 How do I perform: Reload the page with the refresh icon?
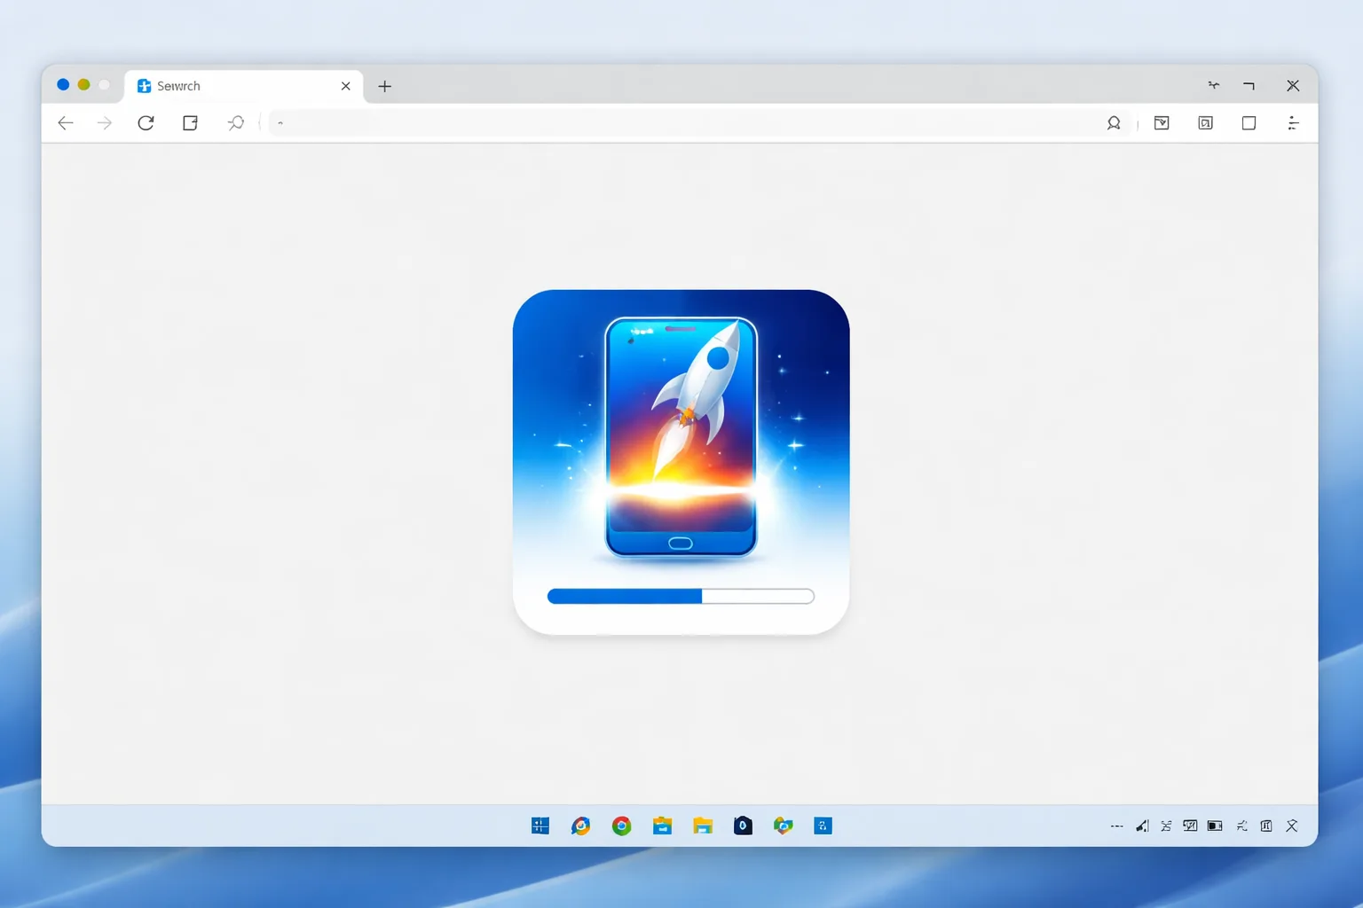click(x=146, y=123)
